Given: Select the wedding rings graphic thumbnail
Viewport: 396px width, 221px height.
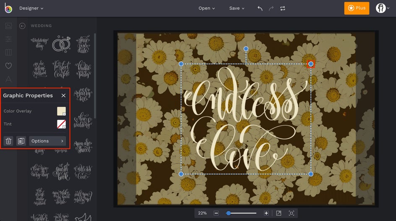Looking at the screenshot, I should pos(61,43).
